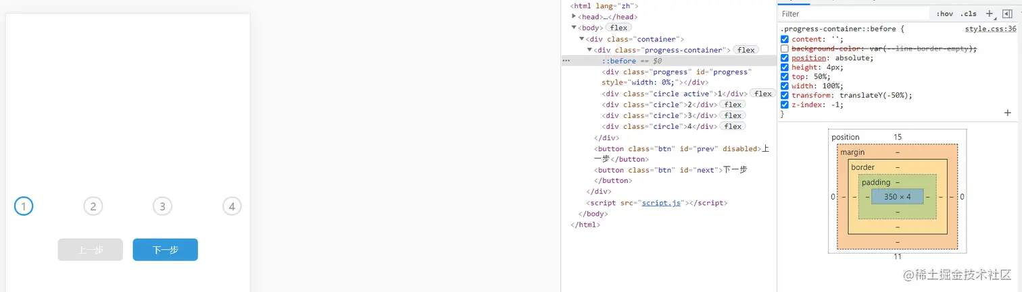Click step circle 1 in the progress bar

[24, 206]
